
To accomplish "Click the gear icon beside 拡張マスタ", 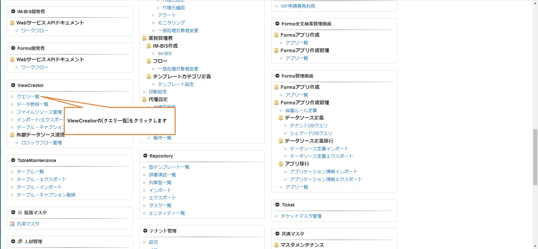I will (x=20, y=213).
